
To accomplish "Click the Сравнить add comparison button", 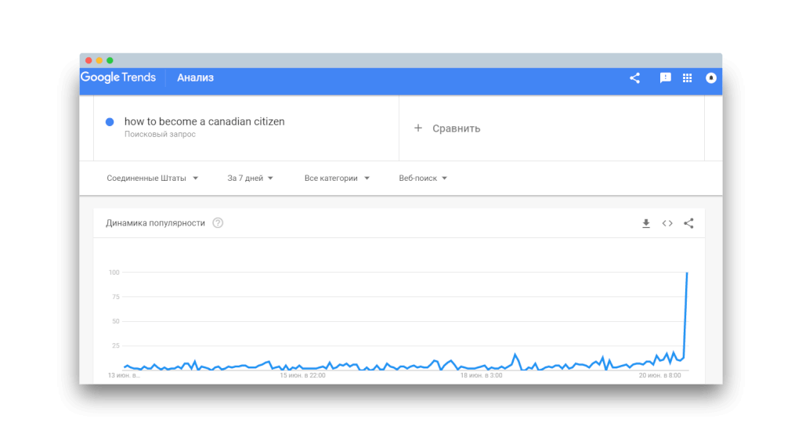I will pos(456,128).
